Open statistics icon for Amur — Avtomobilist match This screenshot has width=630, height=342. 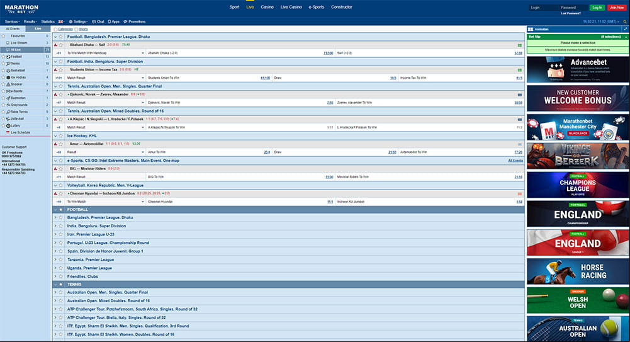point(56,144)
